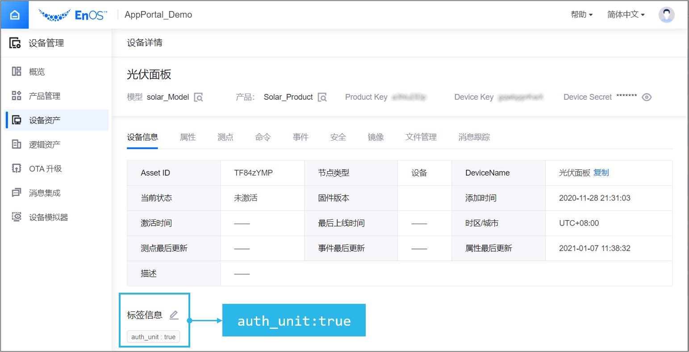689x352 pixels.
Task: Open the home navigation icon
Action: (x=15, y=14)
